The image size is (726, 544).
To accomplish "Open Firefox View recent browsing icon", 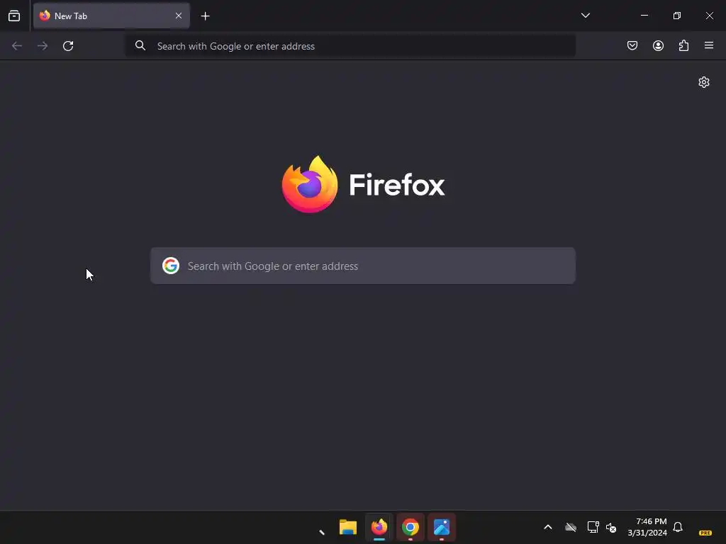I will [14, 16].
